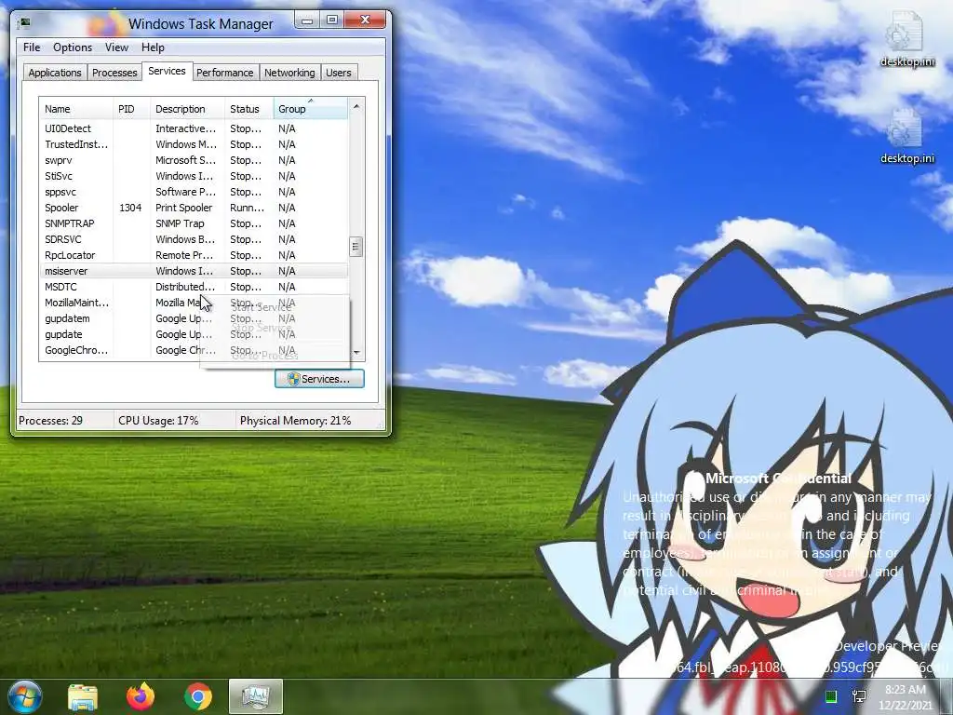Open the File menu
953x715 pixels.
(32, 47)
